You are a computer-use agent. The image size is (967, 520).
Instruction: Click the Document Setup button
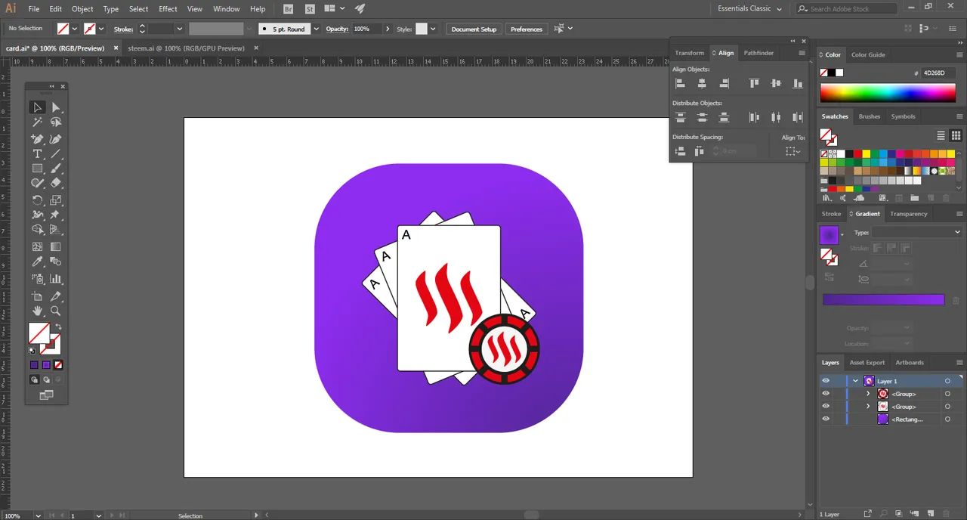coord(474,29)
